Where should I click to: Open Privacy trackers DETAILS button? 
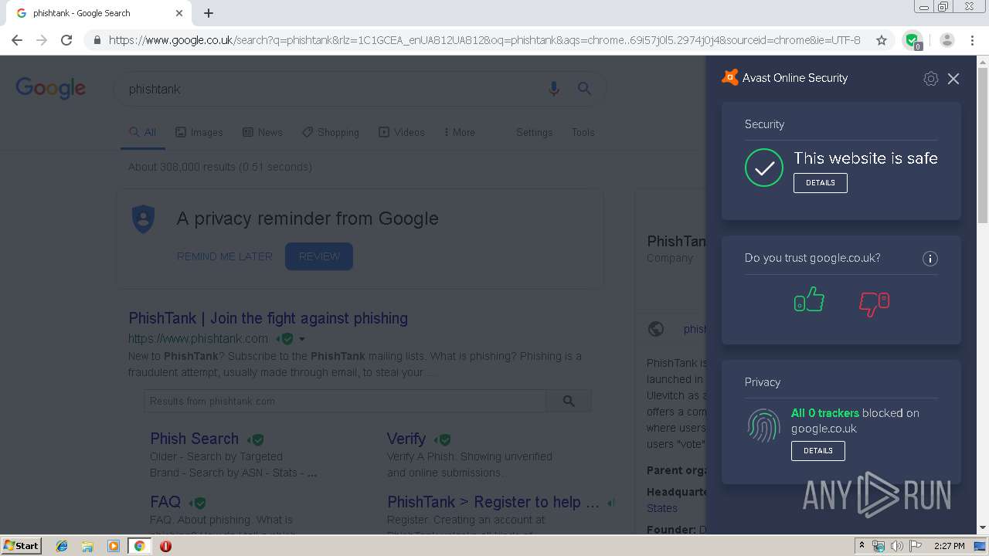point(818,450)
